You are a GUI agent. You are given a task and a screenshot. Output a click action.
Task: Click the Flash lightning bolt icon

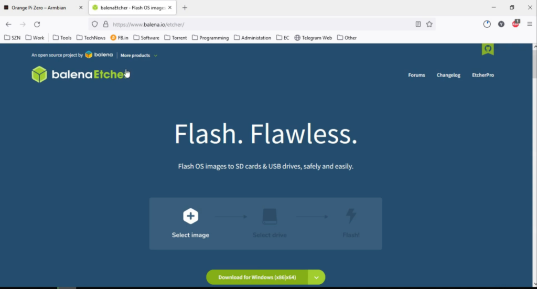click(351, 216)
